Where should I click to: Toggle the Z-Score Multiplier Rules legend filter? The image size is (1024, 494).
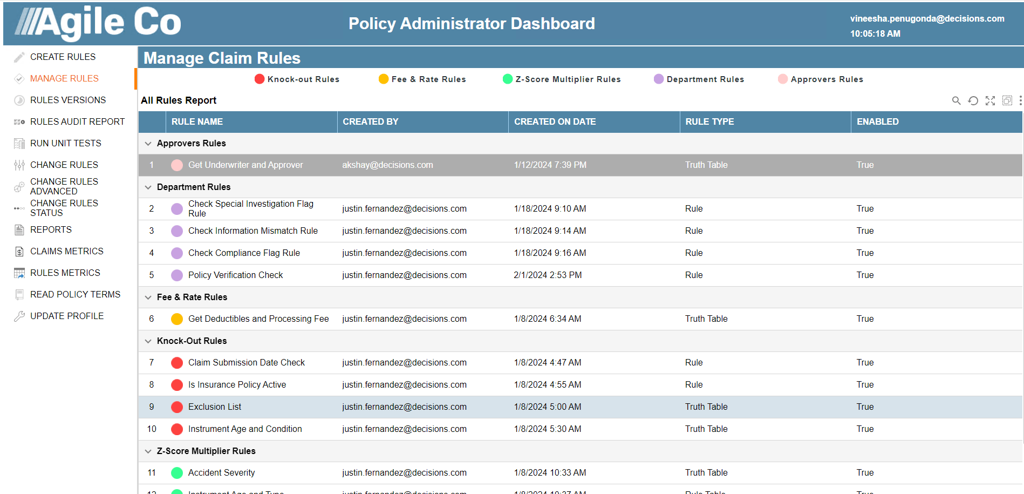562,79
